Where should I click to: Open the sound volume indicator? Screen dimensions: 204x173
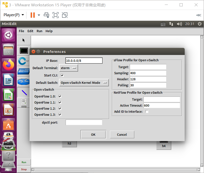(x=179, y=24)
